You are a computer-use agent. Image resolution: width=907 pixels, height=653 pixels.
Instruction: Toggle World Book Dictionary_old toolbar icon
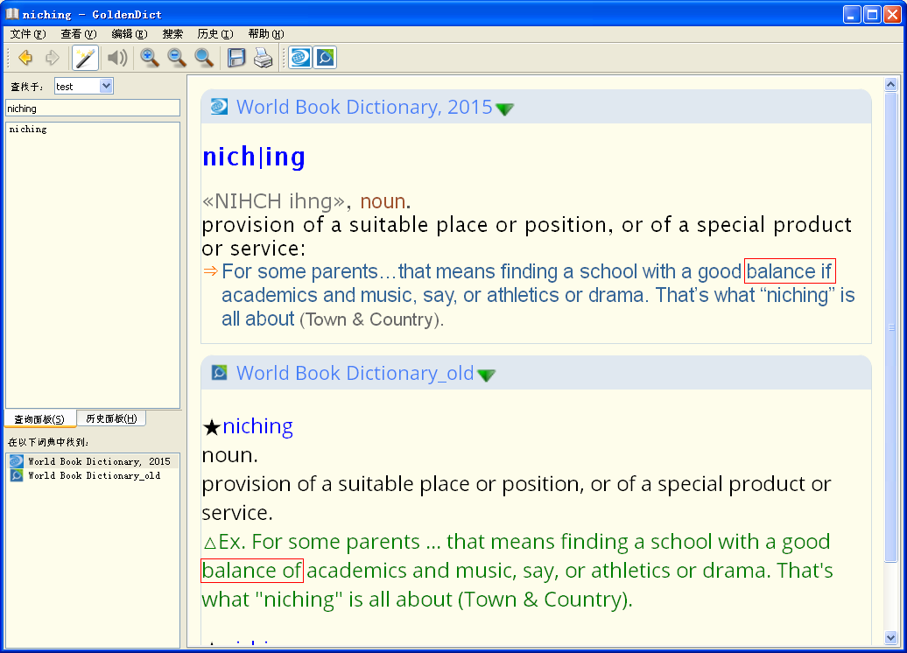pyautogui.click(x=325, y=58)
